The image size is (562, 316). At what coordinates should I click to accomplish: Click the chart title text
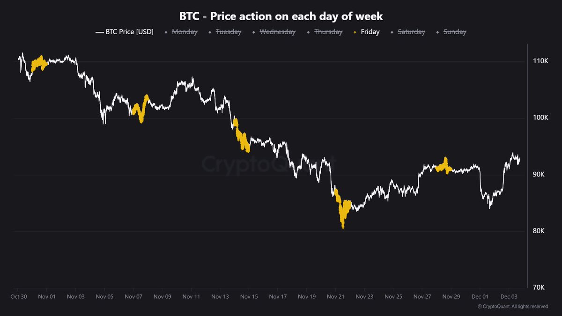(x=281, y=16)
